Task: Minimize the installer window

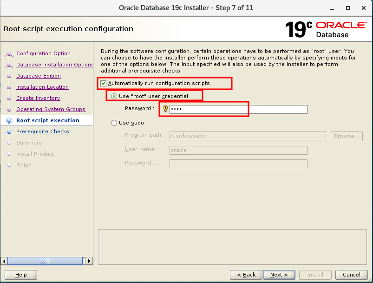Action: point(332,8)
